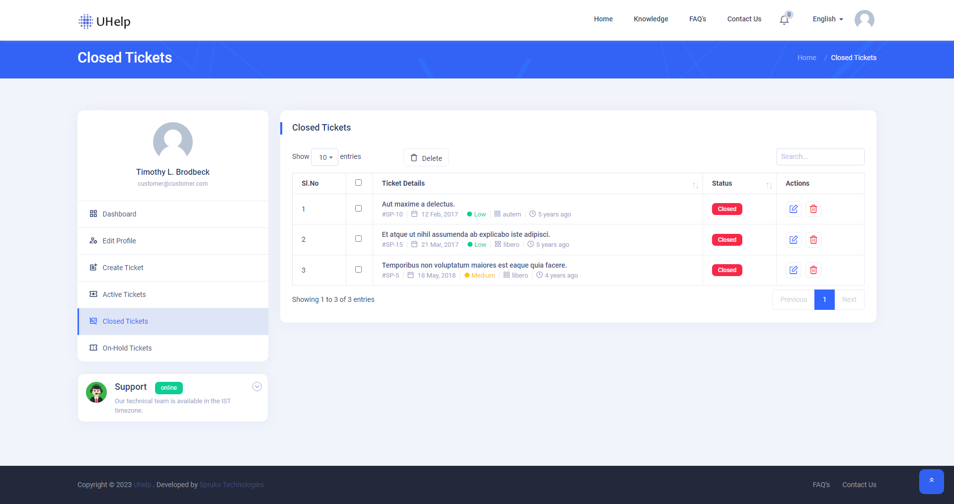The image size is (954, 504).
Task: Open the notification bell icon
Action: pyautogui.click(x=784, y=20)
